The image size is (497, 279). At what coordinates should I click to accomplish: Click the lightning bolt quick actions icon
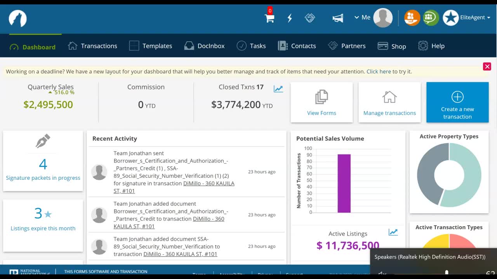[290, 18]
